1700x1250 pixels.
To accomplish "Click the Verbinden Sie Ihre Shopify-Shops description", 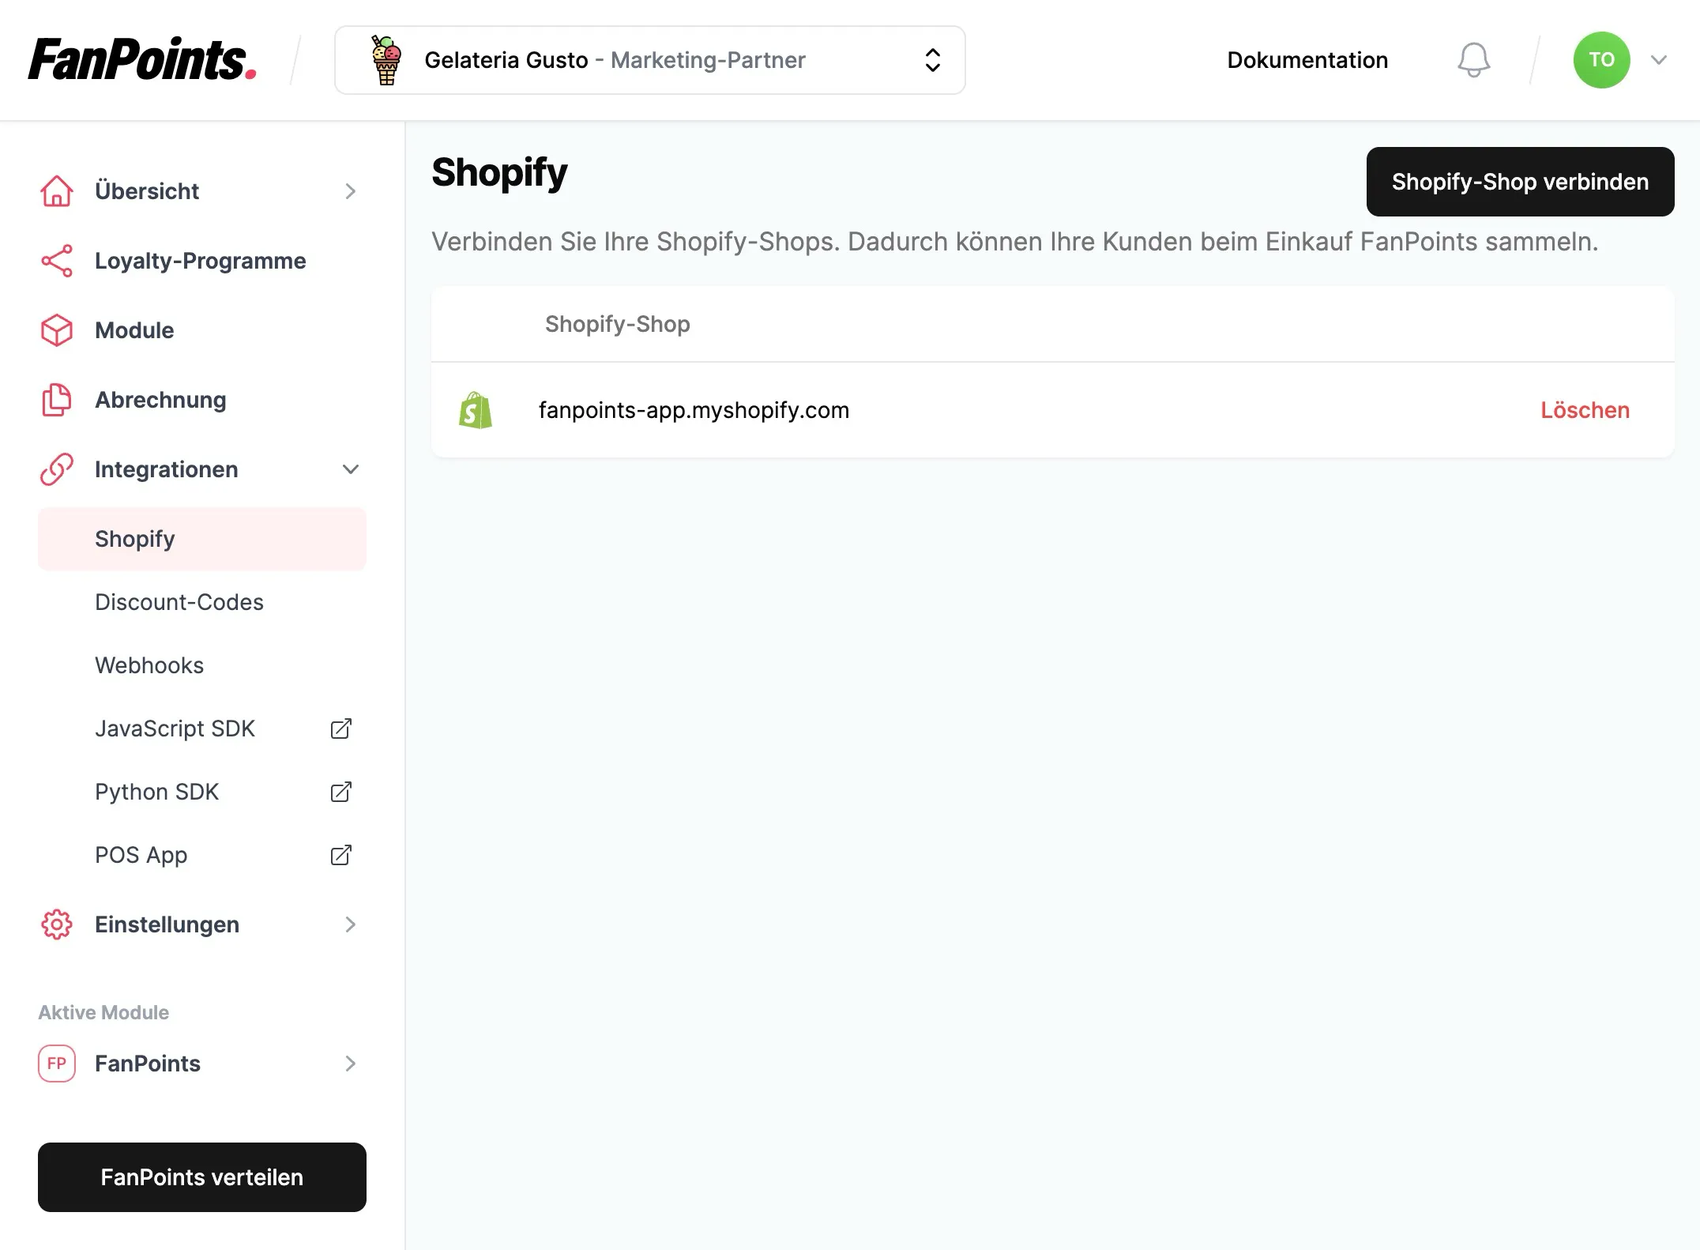I will tap(1014, 242).
